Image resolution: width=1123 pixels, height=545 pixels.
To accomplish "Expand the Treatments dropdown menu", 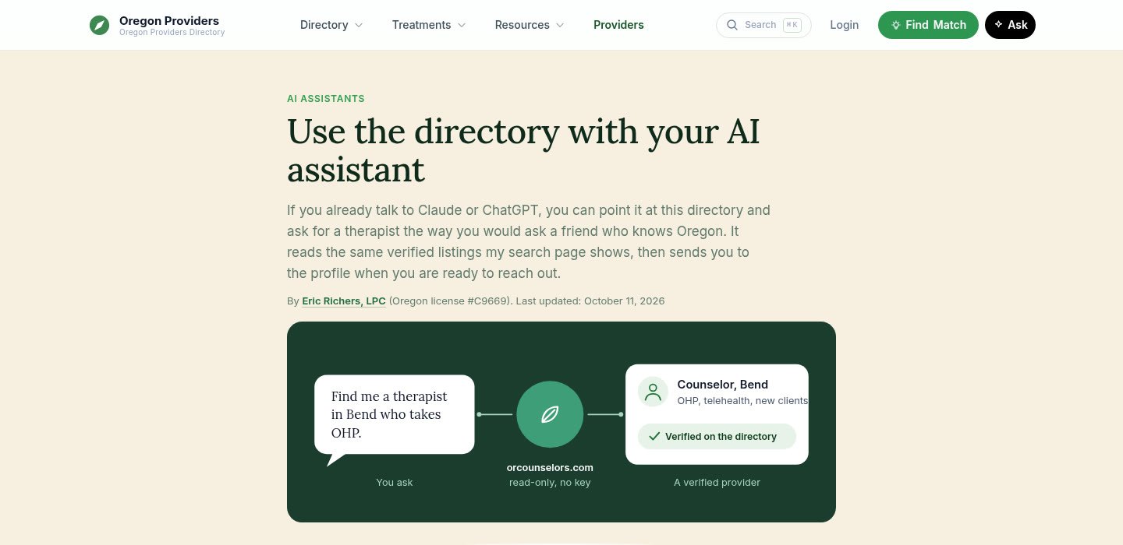I will click(x=429, y=25).
